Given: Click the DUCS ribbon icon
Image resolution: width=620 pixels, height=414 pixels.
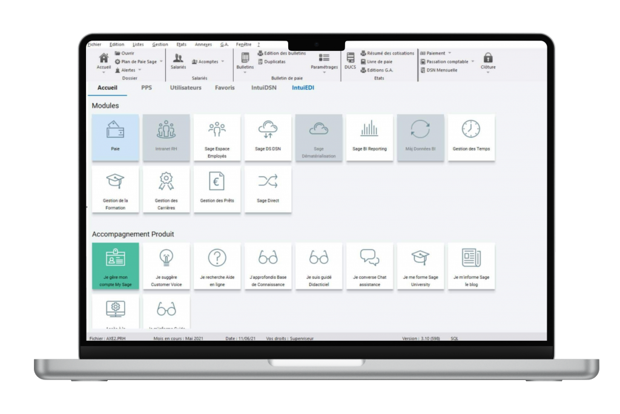Looking at the screenshot, I should [x=351, y=58].
